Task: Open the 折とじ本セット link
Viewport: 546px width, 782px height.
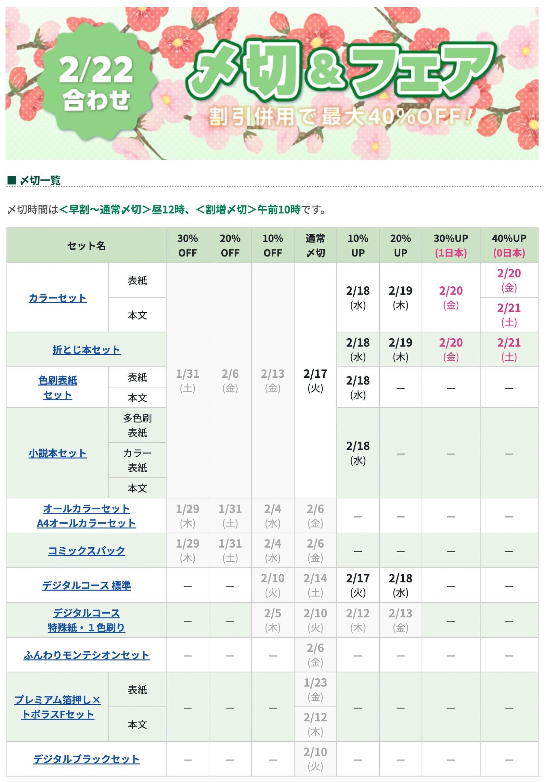Action: tap(86, 350)
